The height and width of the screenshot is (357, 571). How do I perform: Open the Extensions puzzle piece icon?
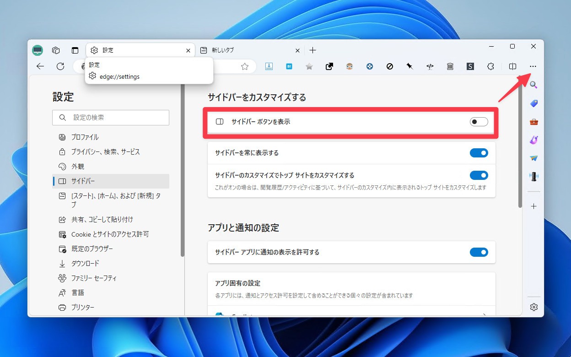click(x=490, y=66)
